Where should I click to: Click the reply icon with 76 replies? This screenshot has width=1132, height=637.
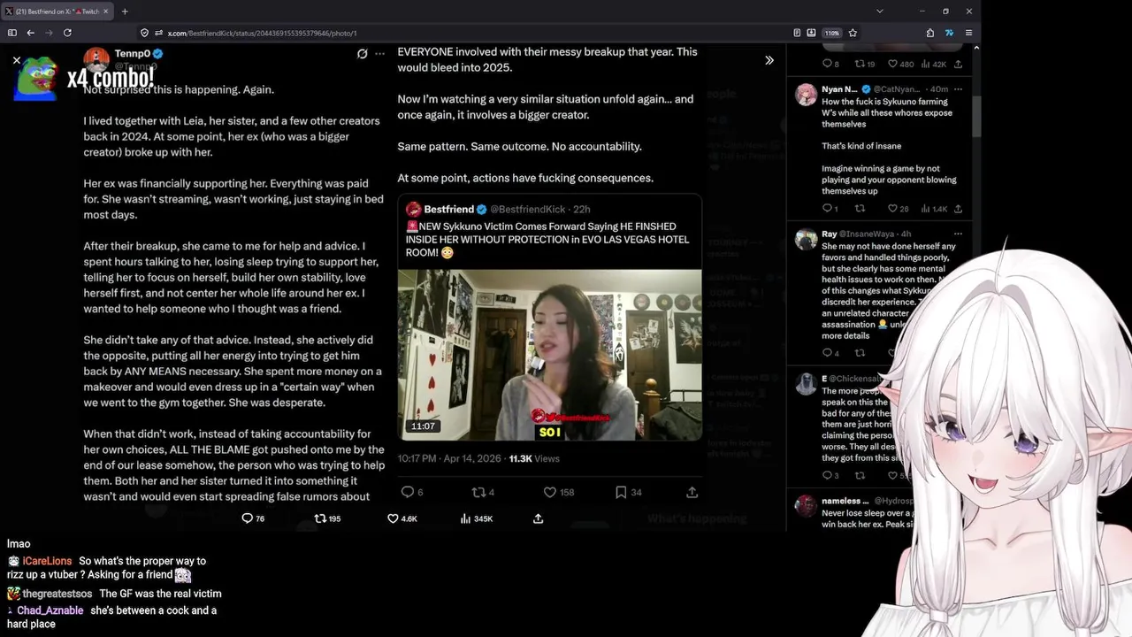click(247, 518)
